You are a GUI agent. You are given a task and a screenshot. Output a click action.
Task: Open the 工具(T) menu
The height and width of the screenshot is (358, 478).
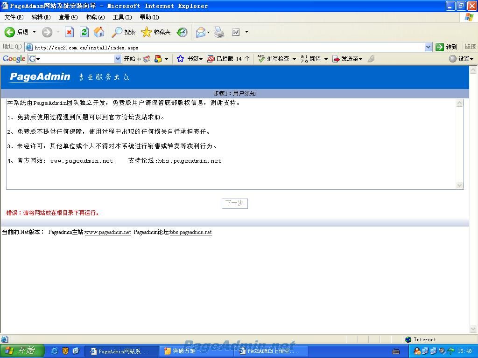tap(122, 17)
